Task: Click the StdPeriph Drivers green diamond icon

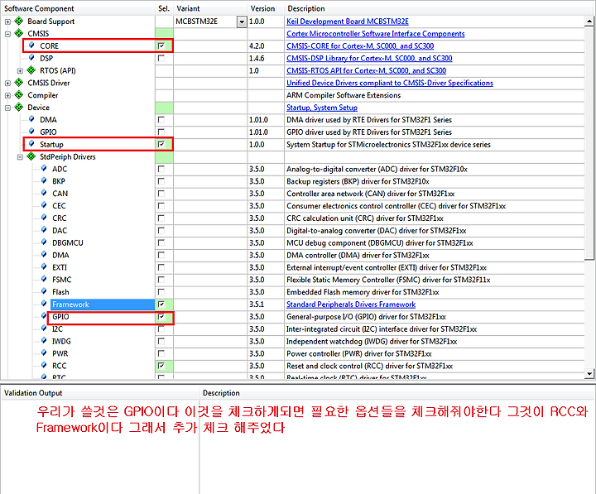Action: 31,156
